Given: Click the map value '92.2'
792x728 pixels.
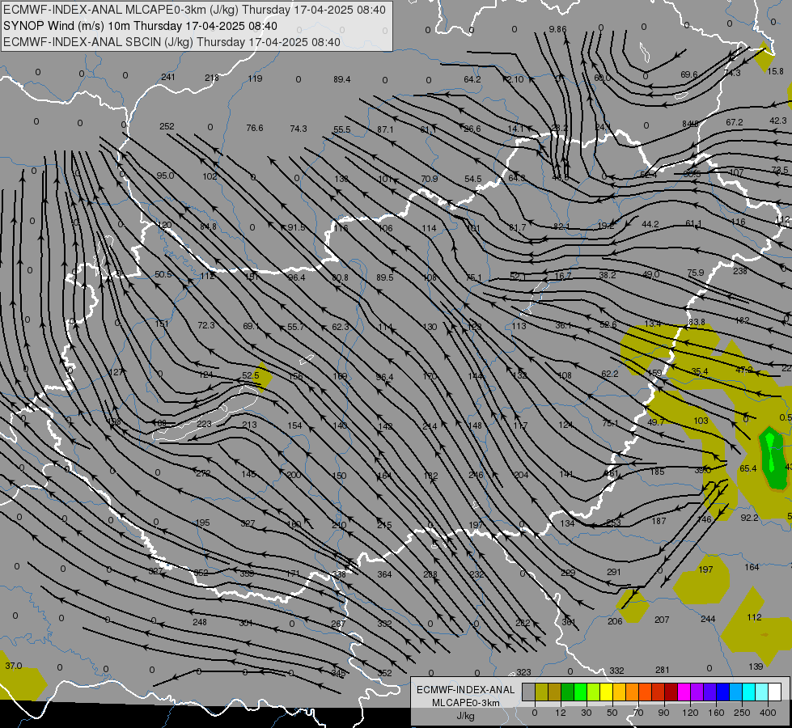Looking at the screenshot, I should [750, 518].
